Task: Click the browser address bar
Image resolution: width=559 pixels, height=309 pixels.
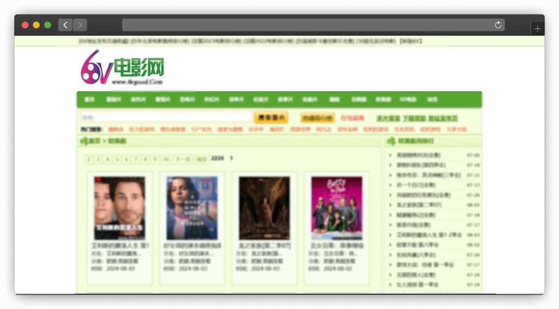Action: (313, 25)
